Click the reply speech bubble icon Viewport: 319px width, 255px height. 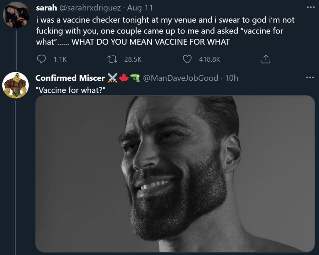click(x=41, y=59)
